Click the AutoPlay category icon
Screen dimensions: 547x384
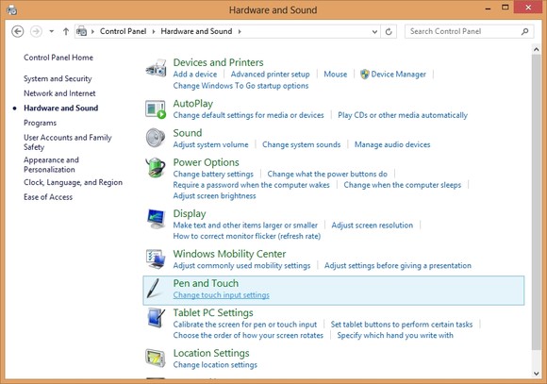(156, 109)
